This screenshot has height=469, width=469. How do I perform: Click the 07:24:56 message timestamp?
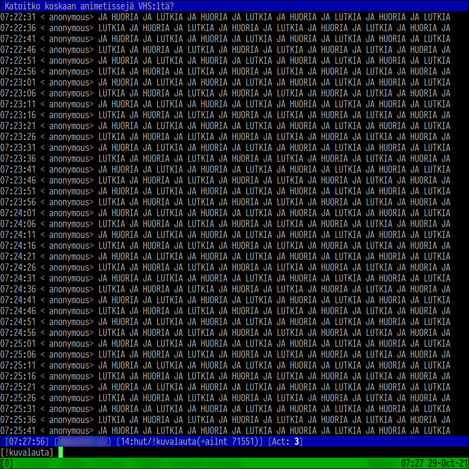point(18,333)
